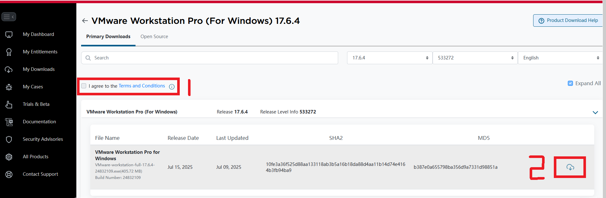Open Documentation in the sidebar

click(x=39, y=122)
